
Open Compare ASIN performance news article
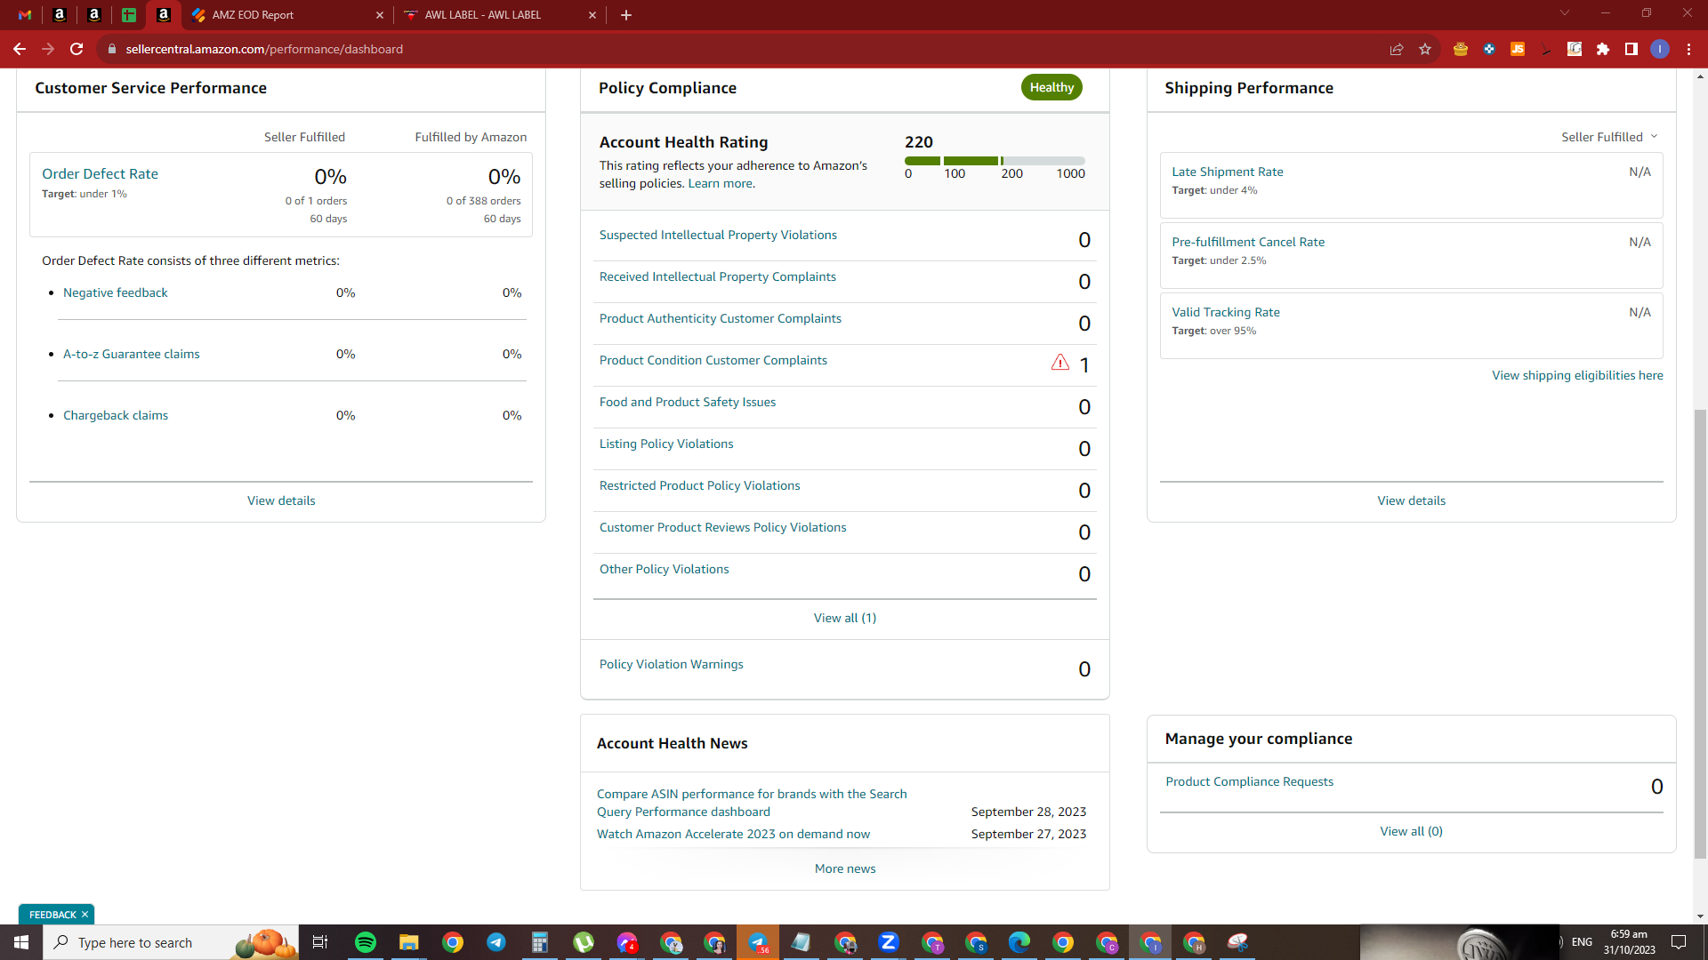(752, 803)
